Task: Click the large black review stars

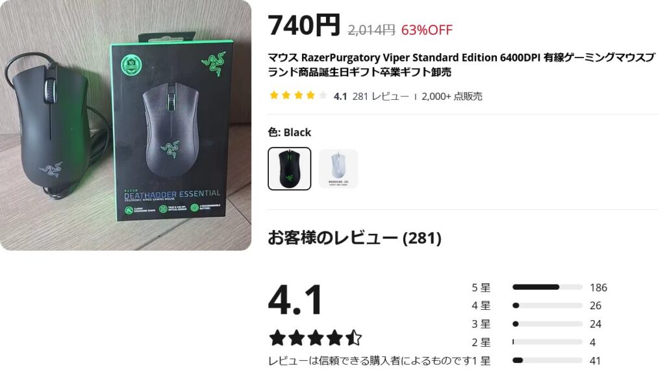Action: point(316,338)
